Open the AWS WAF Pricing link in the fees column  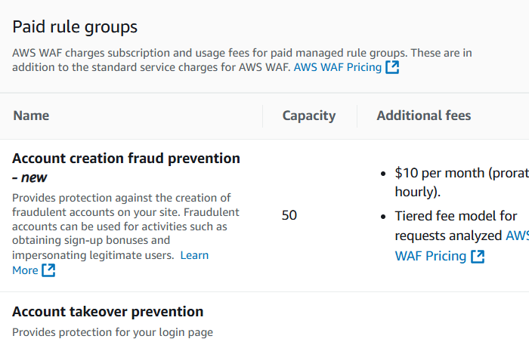coord(430,257)
